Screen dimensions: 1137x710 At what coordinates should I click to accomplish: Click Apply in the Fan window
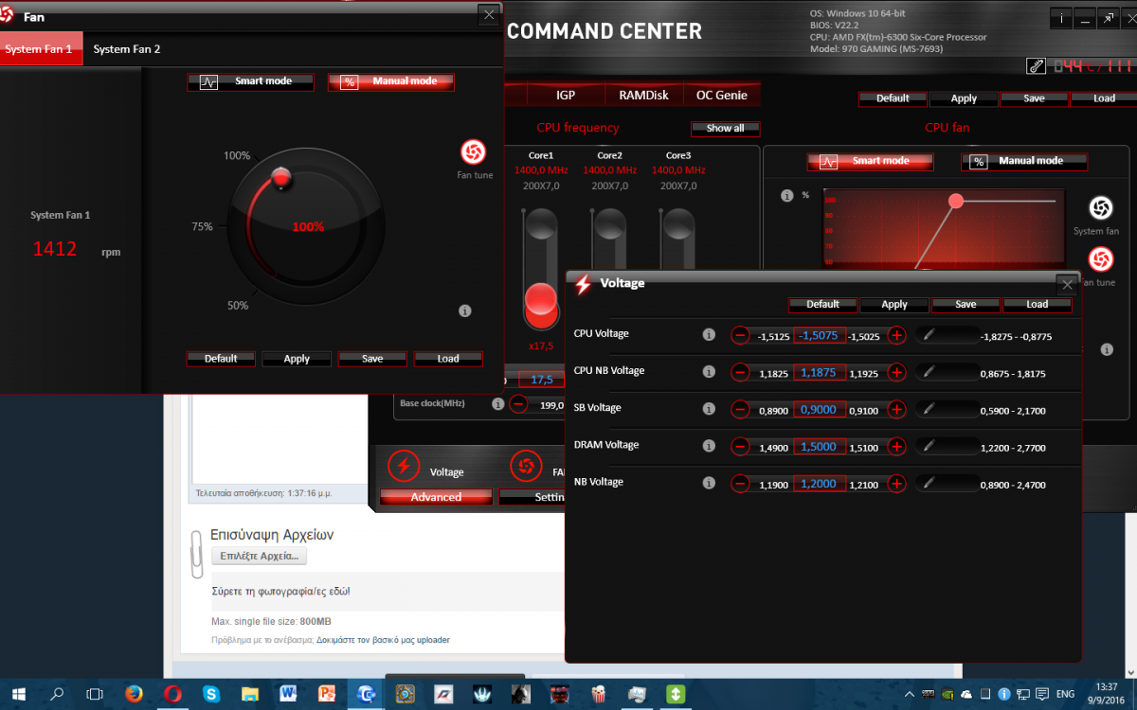pos(297,360)
